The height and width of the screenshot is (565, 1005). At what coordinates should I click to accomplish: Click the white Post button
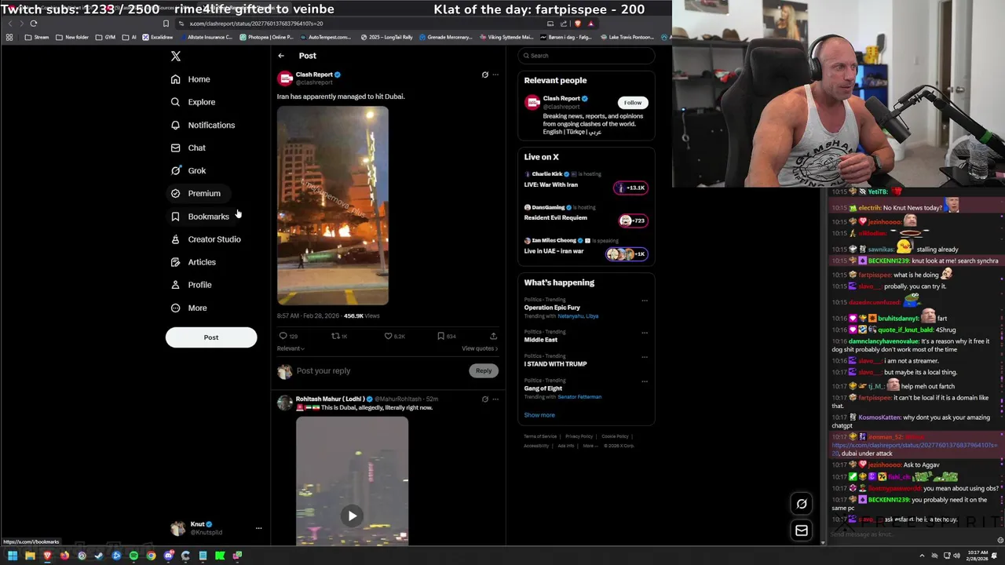pos(211,337)
